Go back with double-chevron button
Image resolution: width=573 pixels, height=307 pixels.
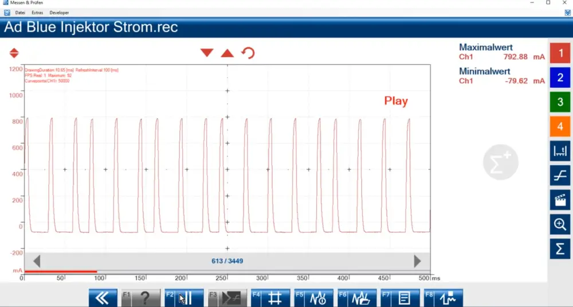coord(103,298)
